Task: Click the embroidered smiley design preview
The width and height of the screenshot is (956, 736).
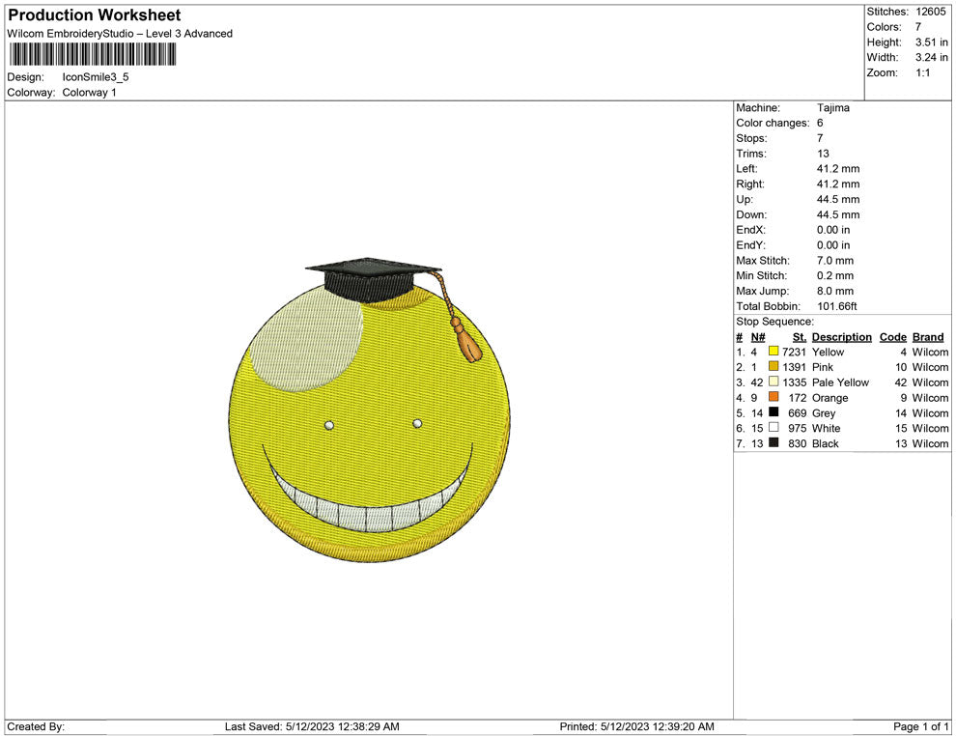Action: click(368, 410)
